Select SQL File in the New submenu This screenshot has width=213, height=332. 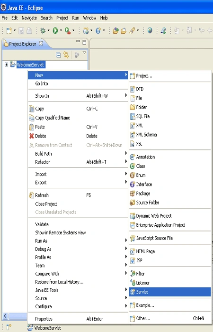point(169,116)
